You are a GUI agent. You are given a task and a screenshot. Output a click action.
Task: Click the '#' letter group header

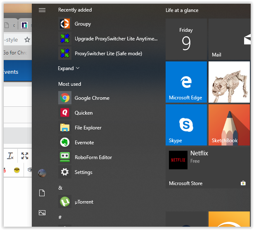click(60, 217)
